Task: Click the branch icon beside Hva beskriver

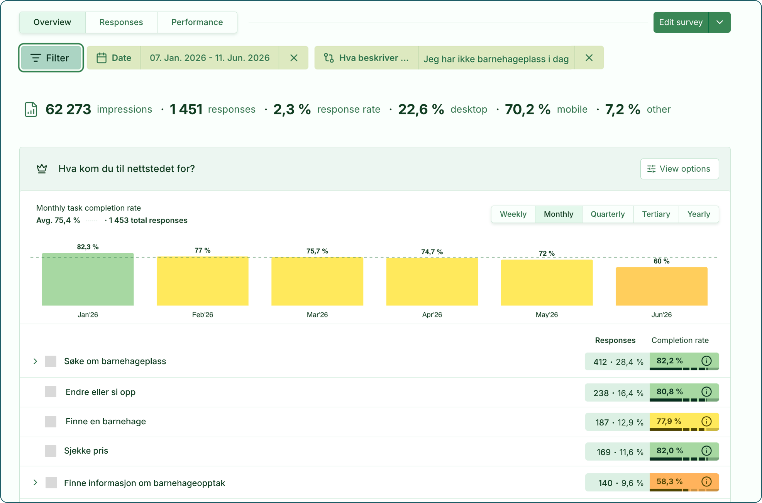Action: 329,58
